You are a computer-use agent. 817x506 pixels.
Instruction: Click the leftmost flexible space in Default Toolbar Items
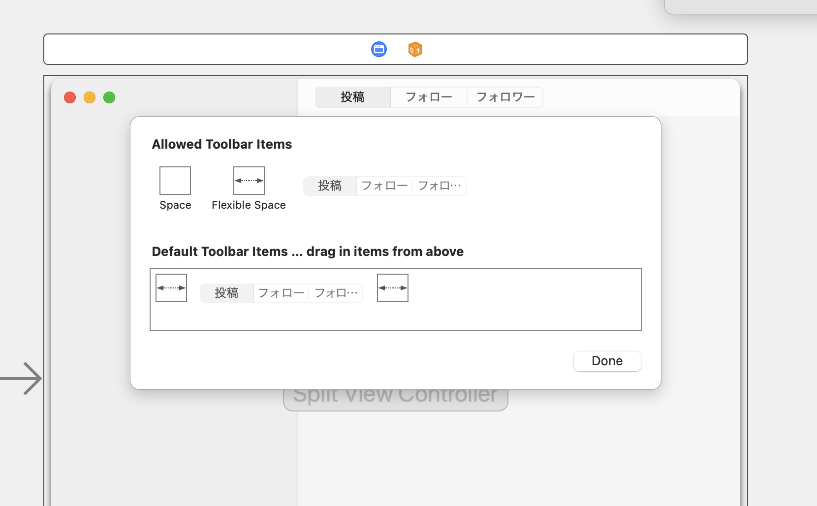point(171,288)
